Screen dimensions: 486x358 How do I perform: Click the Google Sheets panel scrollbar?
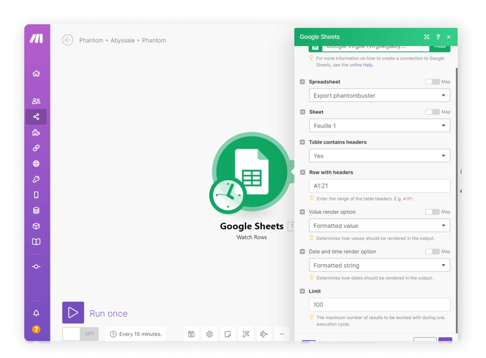(x=456, y=200)
